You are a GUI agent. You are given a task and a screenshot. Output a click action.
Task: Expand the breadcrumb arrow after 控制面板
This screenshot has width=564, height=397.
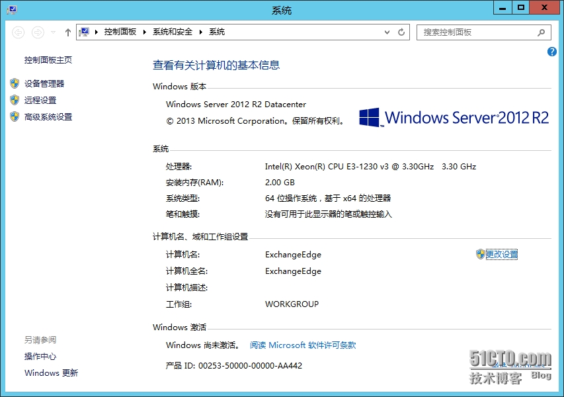pyautogui.click(x=145, y=32)
